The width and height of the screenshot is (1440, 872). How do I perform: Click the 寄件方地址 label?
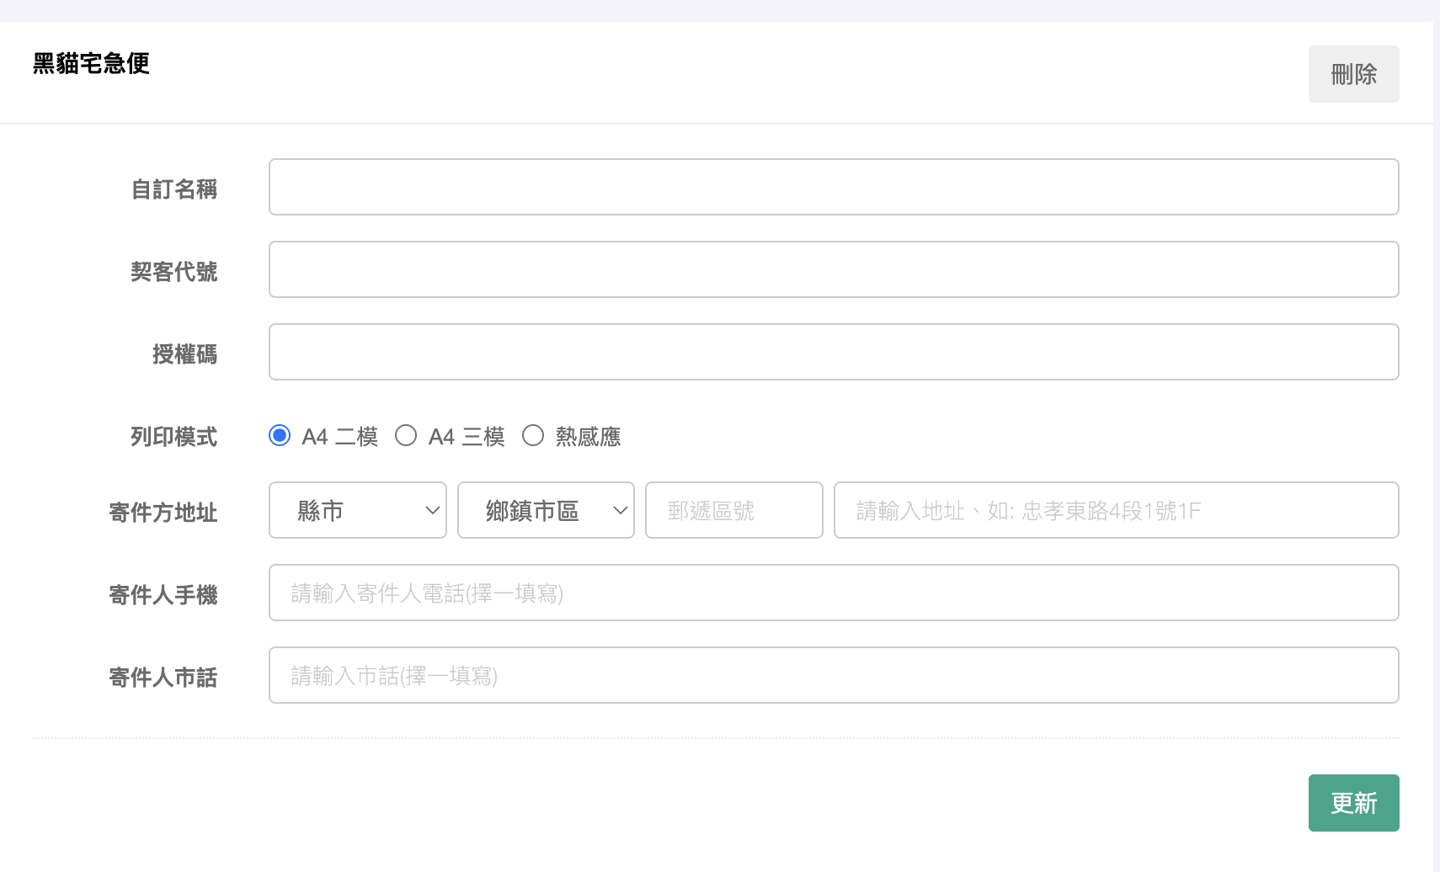pyautogui.click(x=163, y=512)
